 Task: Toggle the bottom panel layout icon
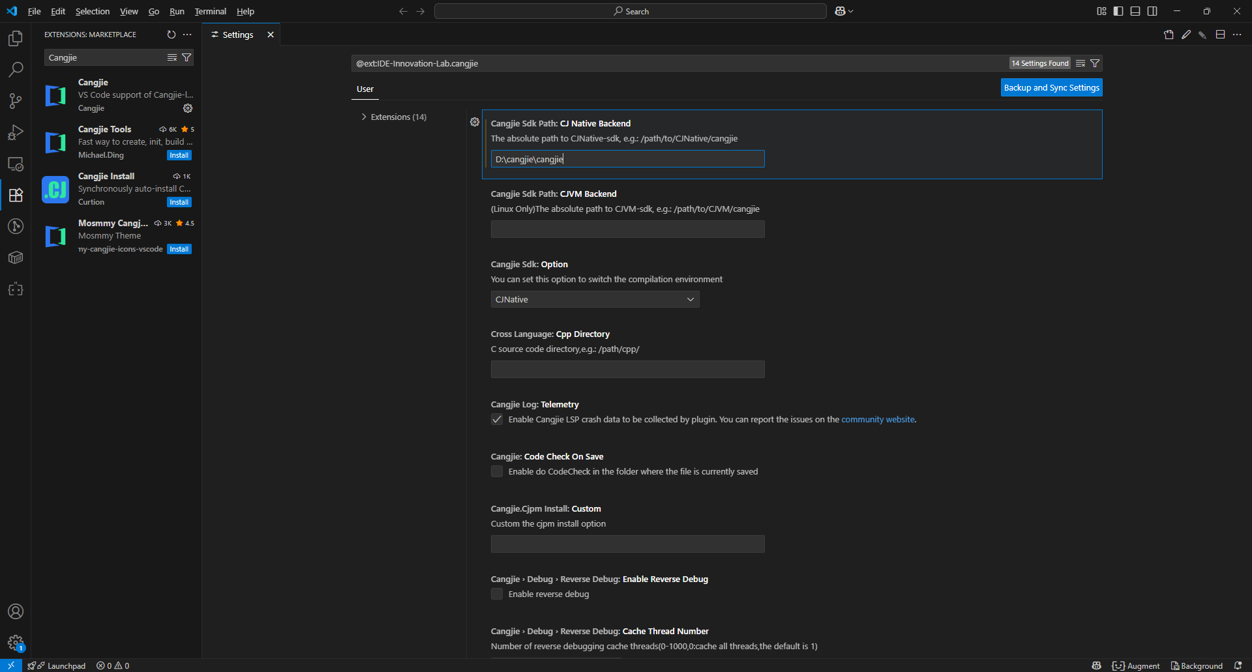(x=1135, y=11)
